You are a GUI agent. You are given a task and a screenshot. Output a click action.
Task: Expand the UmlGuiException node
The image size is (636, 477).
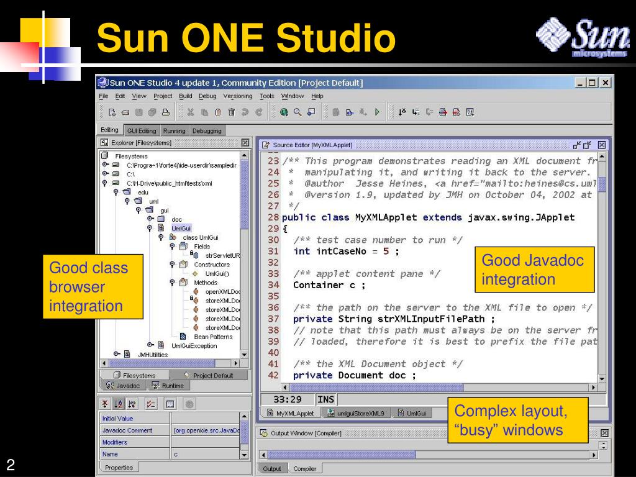pos(150,345)
